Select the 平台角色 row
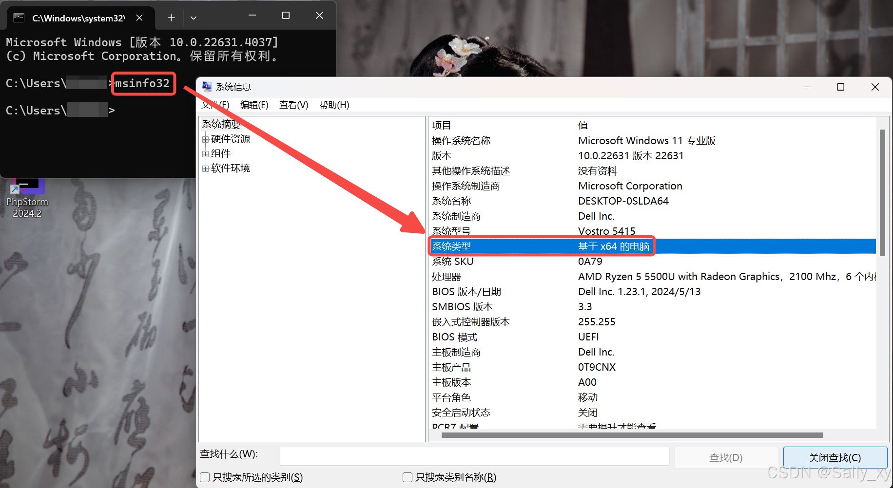Image resolution: width=893 pixels, height=488 pixels. [652, 397]
